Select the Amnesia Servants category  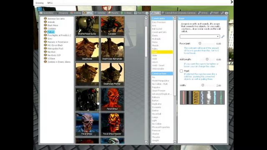56,19
